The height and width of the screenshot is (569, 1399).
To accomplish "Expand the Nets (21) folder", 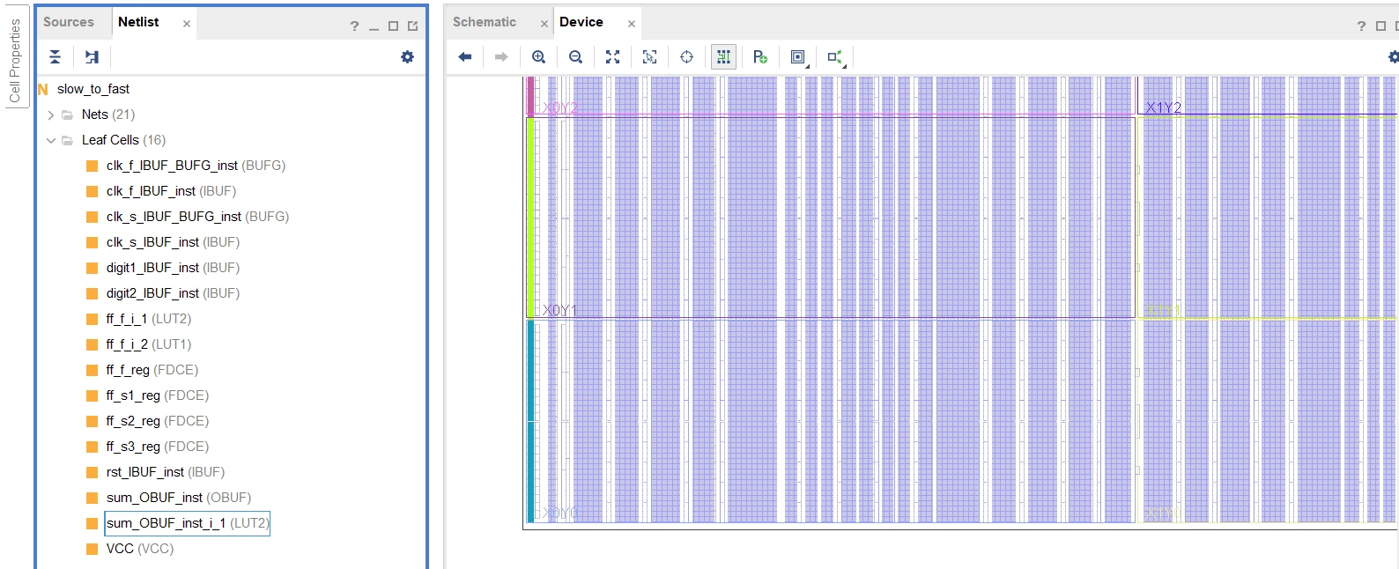I will click(x=51, y=115).
